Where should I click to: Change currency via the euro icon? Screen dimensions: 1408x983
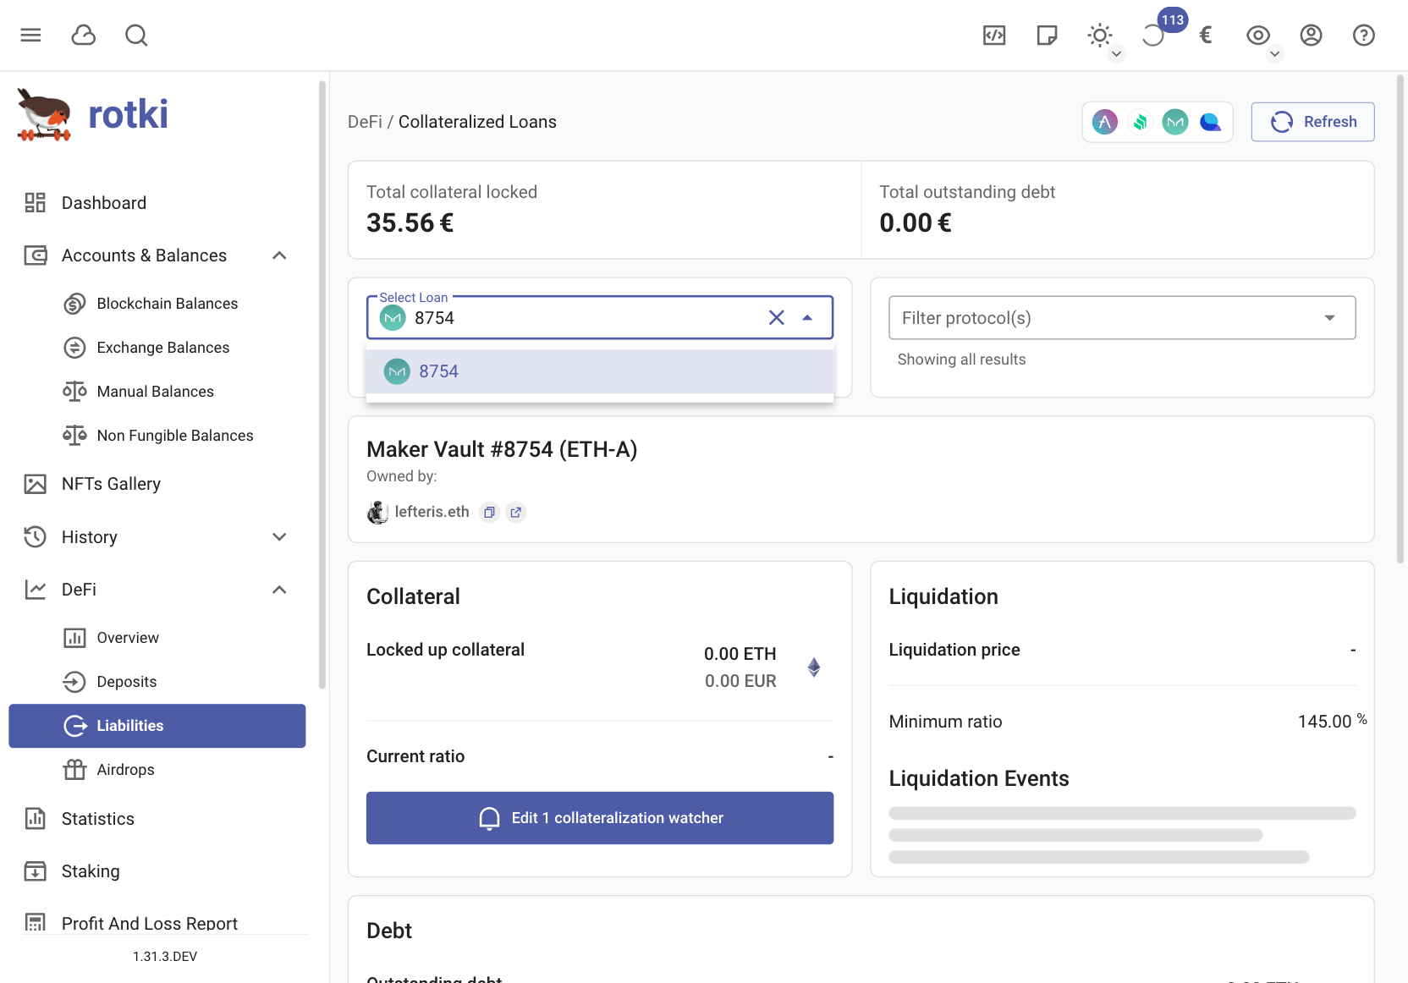1206,35
